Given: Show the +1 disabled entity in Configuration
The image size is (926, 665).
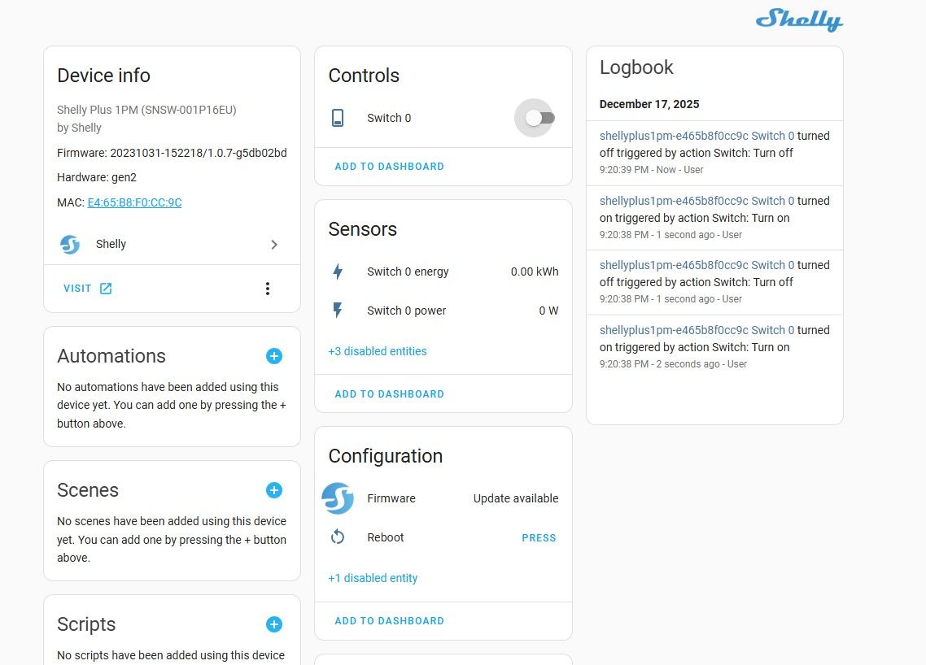Looking at the screenshot, I should (x=373, y=578).
